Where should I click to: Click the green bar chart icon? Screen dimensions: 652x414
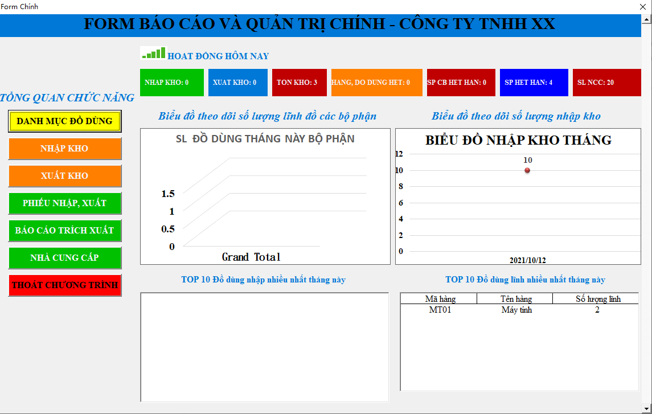pos(153,53)
